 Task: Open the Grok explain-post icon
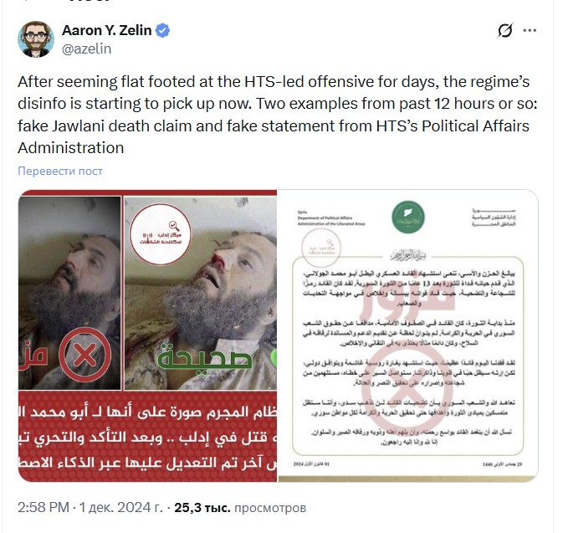(505, 30)
